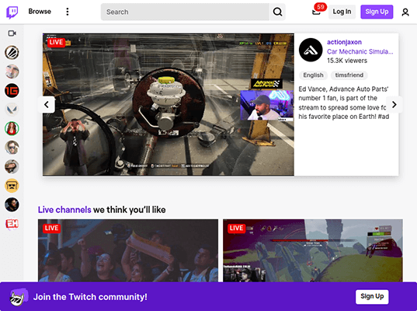Open the striped circle channel avatar in sidebar
This screenshot has height=311, width=417.
(12, 52)
